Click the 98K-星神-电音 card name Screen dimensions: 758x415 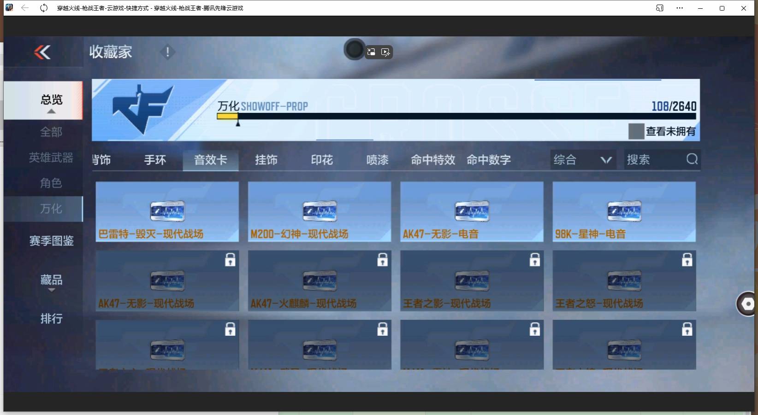click(x=590, y=234)
